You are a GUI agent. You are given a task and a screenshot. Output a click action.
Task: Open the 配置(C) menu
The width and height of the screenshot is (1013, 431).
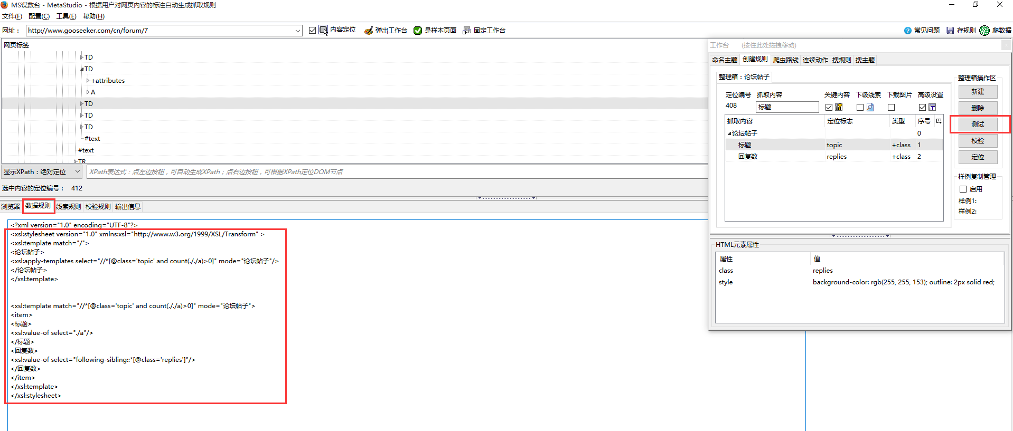pyautogui.click(x=39, y=16)
